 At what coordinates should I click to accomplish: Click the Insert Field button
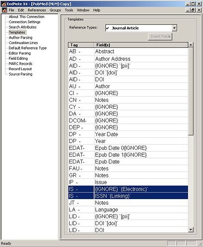(160, 37)
